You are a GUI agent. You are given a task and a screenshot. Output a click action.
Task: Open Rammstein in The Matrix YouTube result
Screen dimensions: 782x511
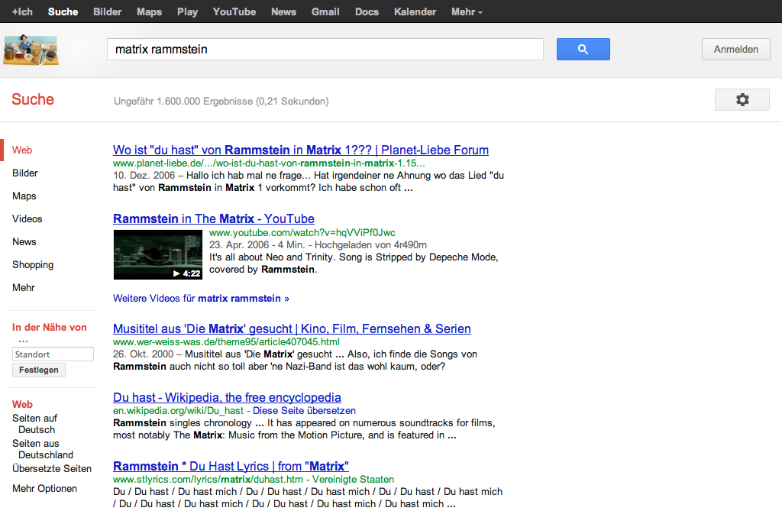click(x=214, y=218)
